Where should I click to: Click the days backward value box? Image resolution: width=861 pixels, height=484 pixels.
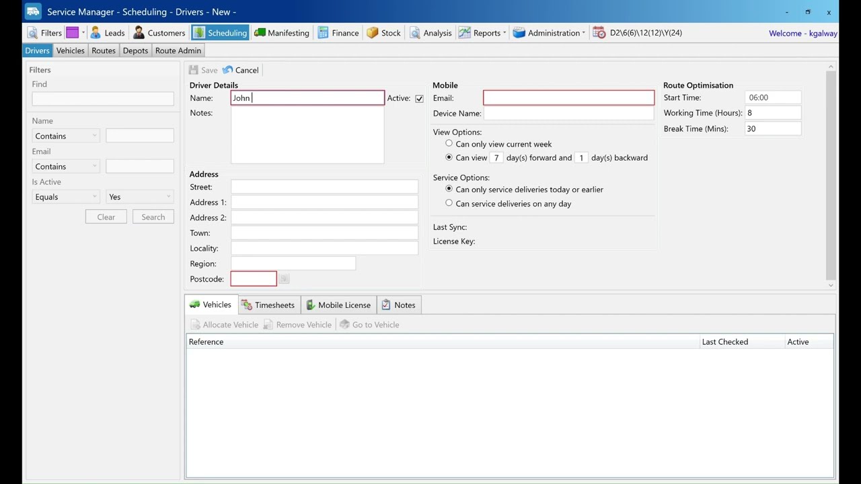click(x=581, y=158)
